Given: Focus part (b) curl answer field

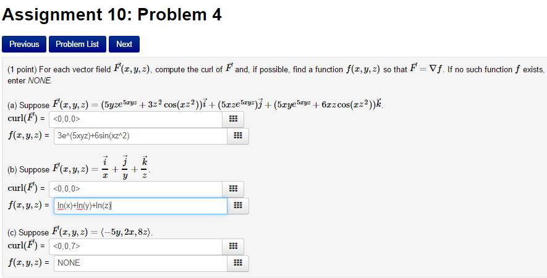Looking at the screenshot, I should click(x=136, y=188).
